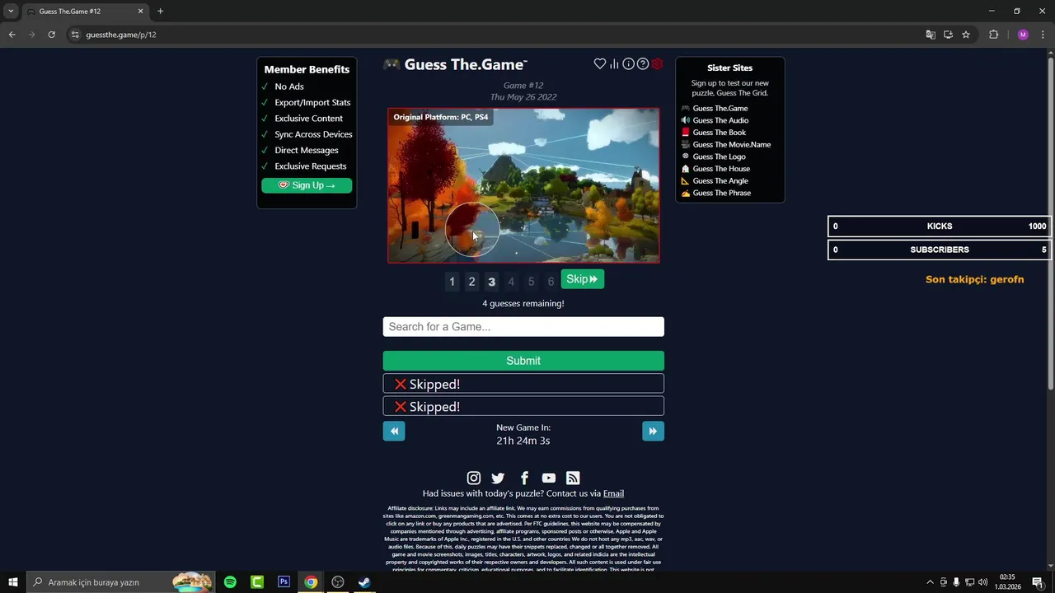This screenshot has height=593, width=1055.
Task: Click the heart favorite icon
Action: point(600,64)
